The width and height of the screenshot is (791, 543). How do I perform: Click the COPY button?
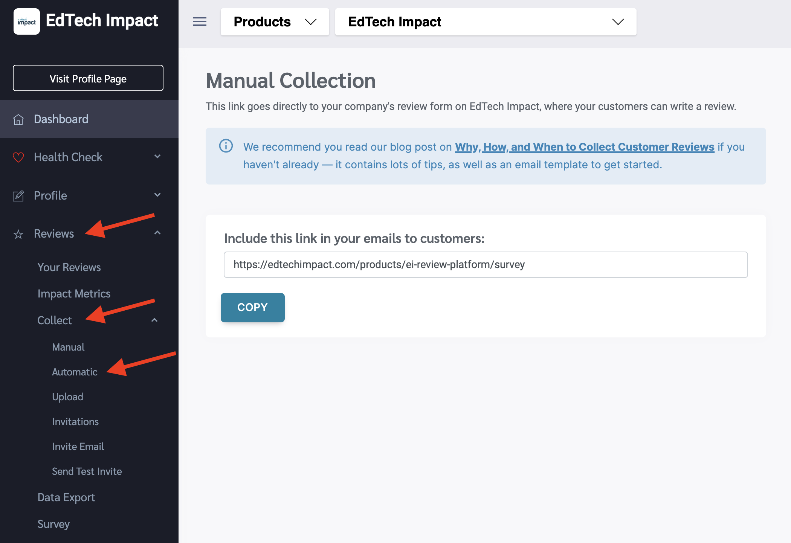coord(253,307)
